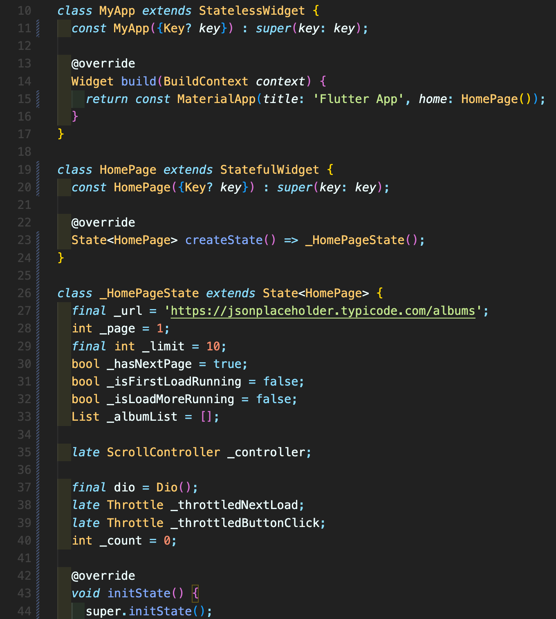Click the _url variable name
The width and height of the screenshot is (556, 619).
[x=128, y=311]
